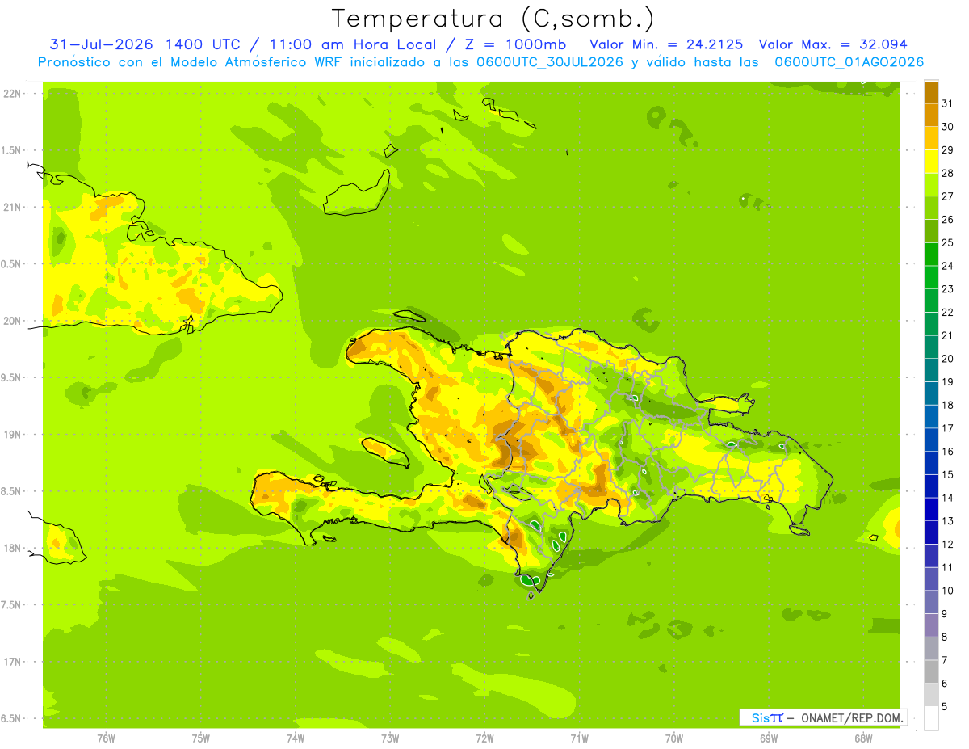Pick the purple swatch between 9 and 10
969x749 pixels.
click(x=931, y=602)
